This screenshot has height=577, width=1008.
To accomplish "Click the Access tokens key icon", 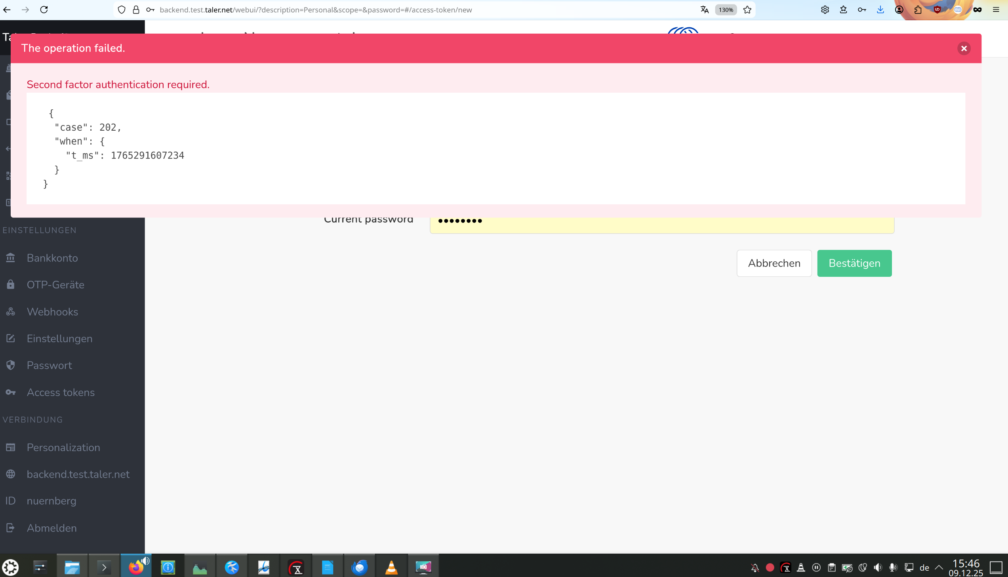I will [x=11, y=392].
